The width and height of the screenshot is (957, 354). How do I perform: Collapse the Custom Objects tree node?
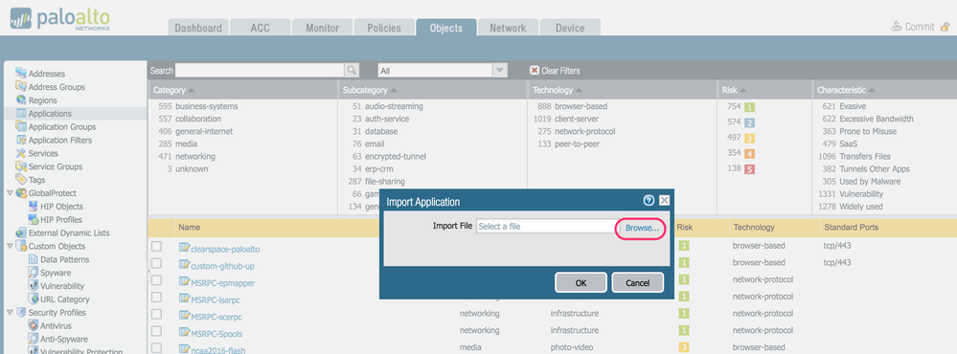click(x=10, y=246)
